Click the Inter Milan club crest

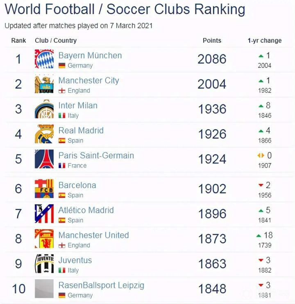[x=44, y=109]
